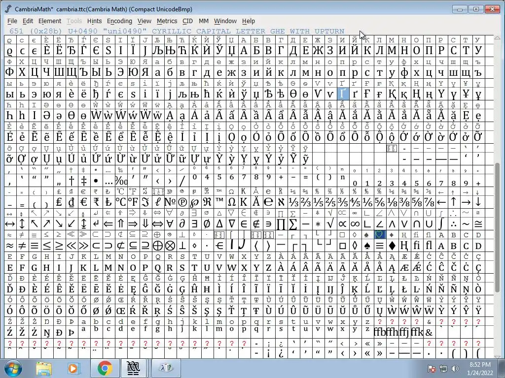Image resolution: width=505 pixels, height=378 pixels.
Task: Open Windows Explorer from the taskbar
Action: [44, 369]
